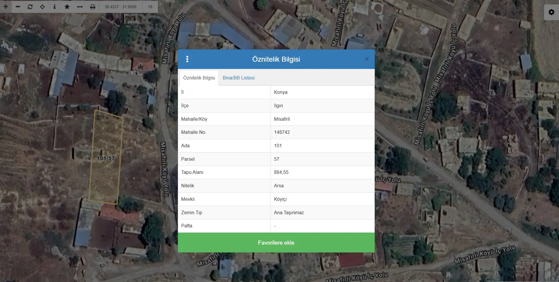The height and width of the screenshot is (282, 559).
Task: Click the Favorilere ekle button
Action: pyautogui.click(x=276, y=243)
